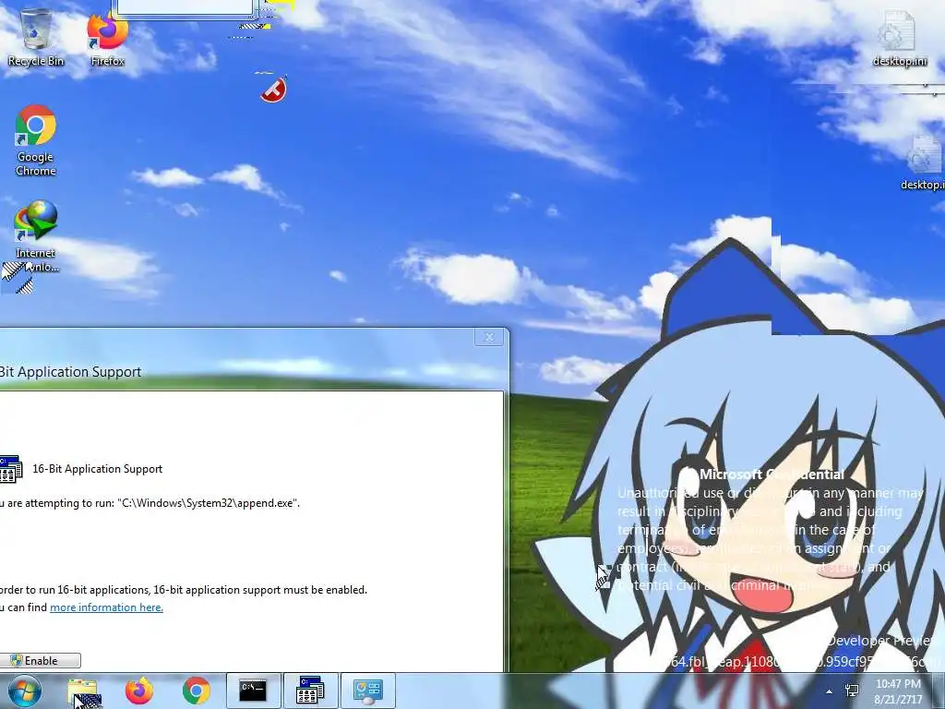The height and width of the screenshot is (709, 945).
Task: Click the Enable button in the dialog
Action: pos(40,661)
